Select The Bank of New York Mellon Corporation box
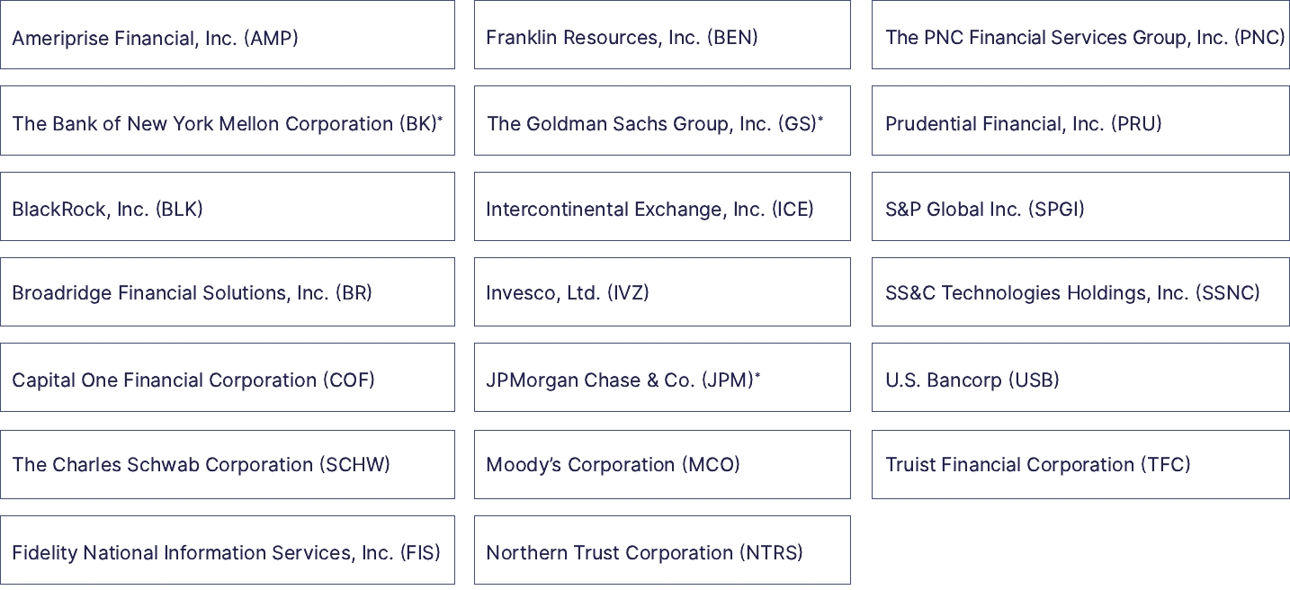Viewport: 1290px width, 590px height. (x=227, y=122)
